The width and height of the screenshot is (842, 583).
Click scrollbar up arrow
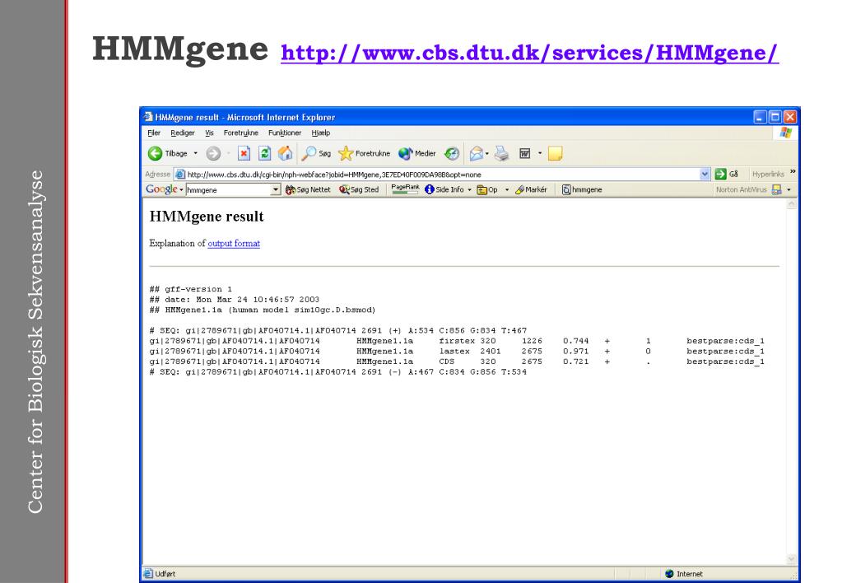tap(791, 204)
